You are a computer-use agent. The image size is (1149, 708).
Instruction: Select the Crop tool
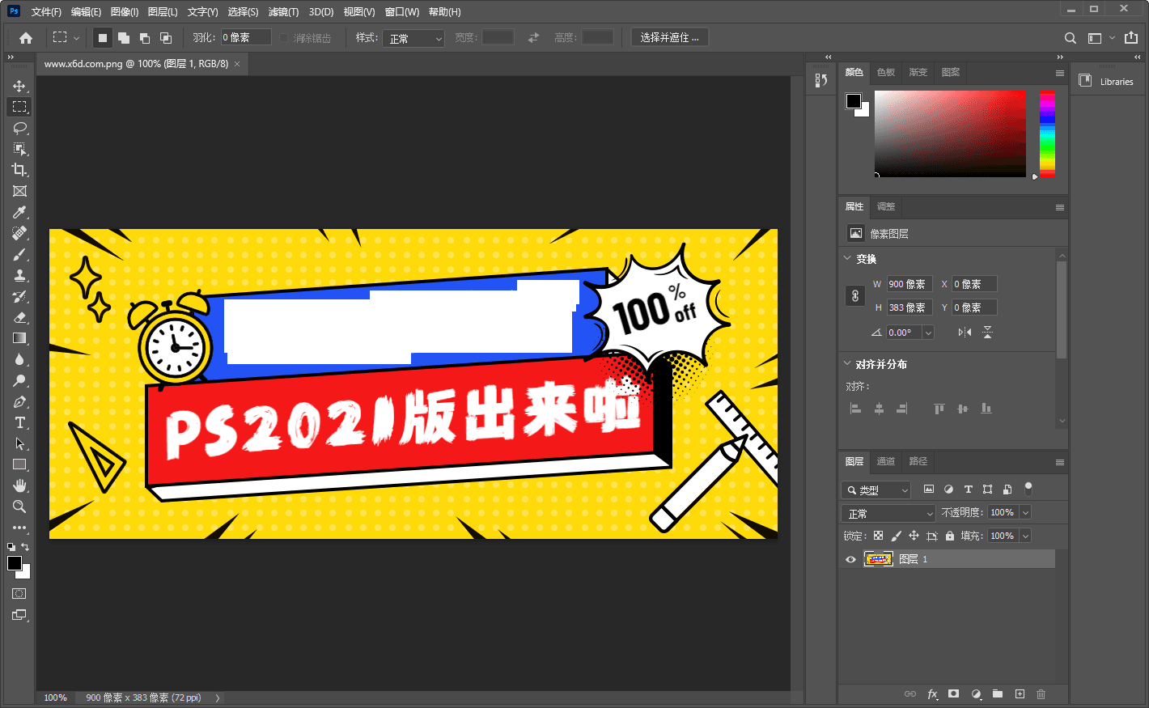click(x=19, y=170)
